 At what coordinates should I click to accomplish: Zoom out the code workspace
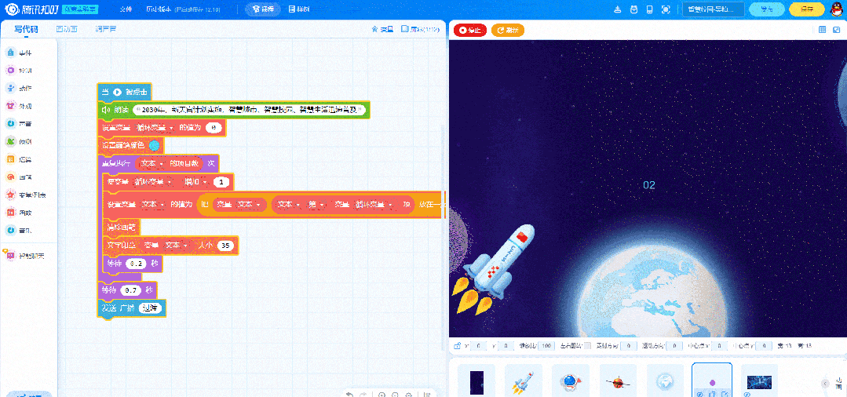tap(395, 395)
